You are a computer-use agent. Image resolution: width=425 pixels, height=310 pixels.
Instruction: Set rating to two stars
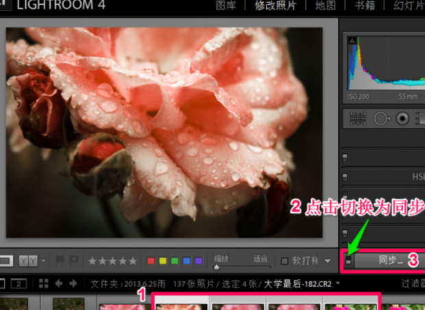pos(102,261)
